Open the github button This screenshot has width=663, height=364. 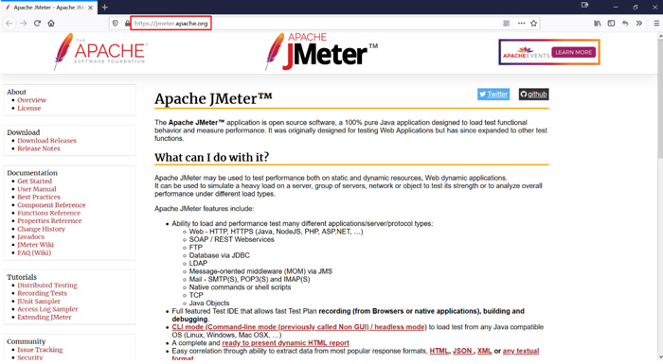(533, 95)
